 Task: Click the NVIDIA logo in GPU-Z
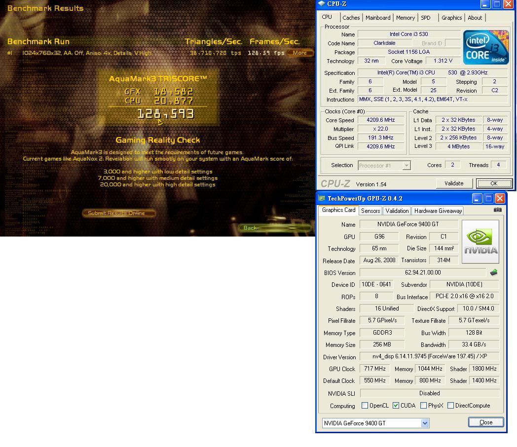(x=480, y=242)
